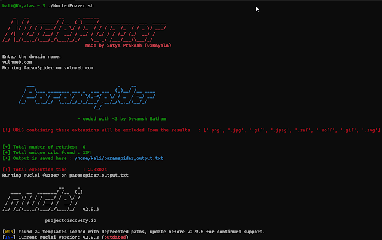Click the [WRN] deprecated templates warning line
The height and width of the screenshot is (240, 382).
coord(133,232)
